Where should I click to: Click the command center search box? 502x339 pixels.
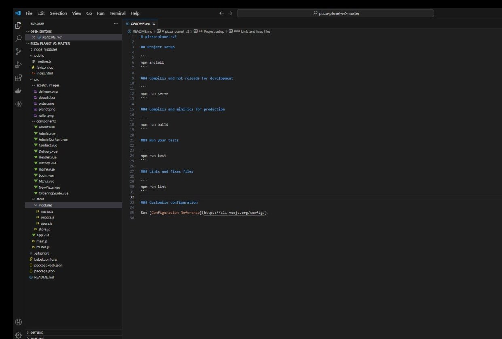(335, 13)
